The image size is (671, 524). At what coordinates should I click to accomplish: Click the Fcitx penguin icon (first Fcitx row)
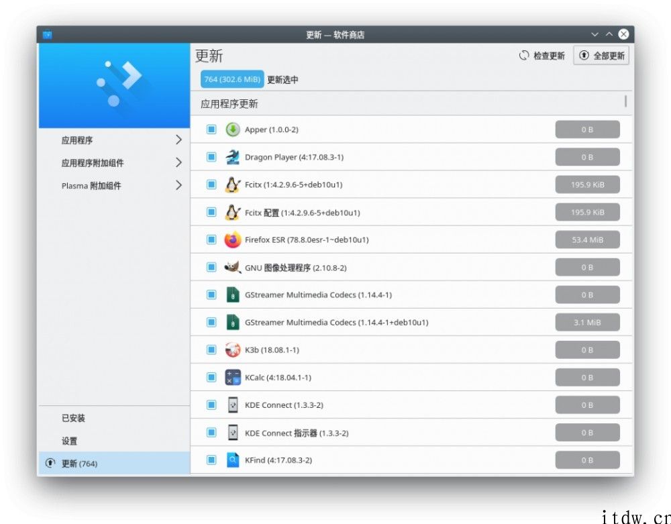(x=232, y=185)
